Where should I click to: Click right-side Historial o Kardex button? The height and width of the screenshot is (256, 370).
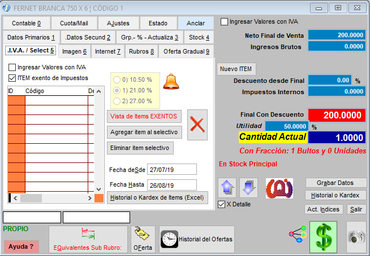335,195
